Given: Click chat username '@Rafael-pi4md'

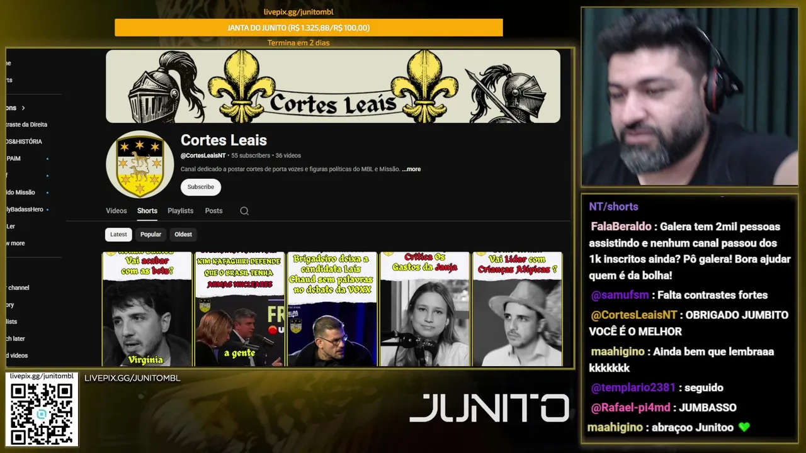Looking at the screenshot, I should [x=630, y=408].
